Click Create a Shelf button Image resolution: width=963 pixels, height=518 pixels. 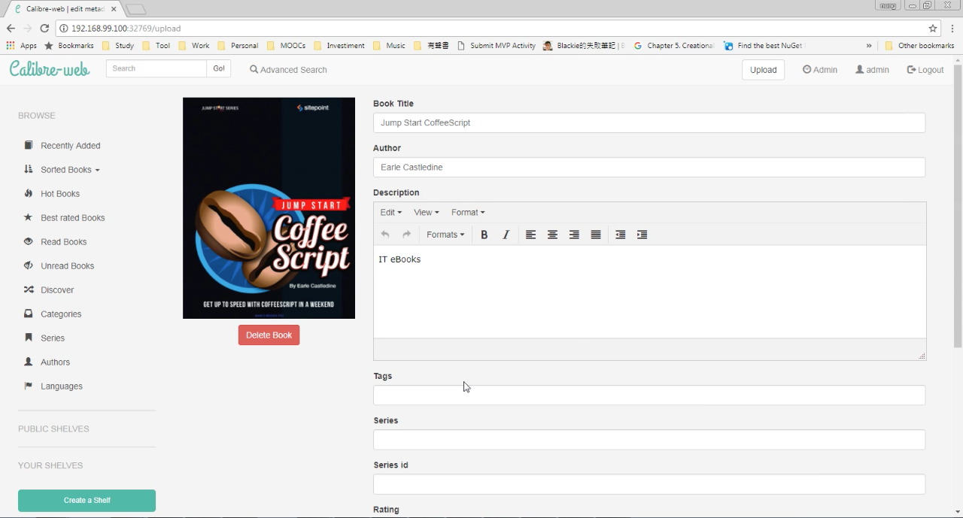pos(87,501)
